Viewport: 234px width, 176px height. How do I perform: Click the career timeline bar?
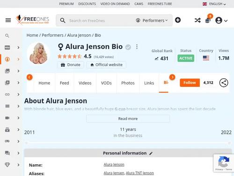tap(128, 143)
